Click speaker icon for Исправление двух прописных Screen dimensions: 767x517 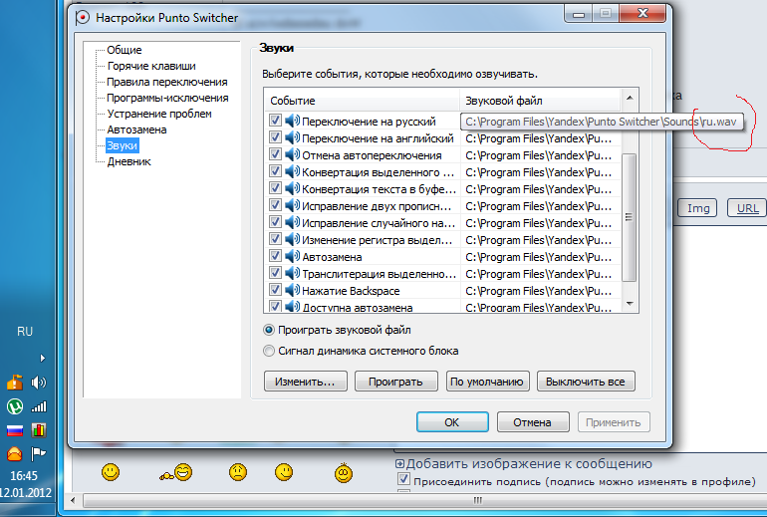(x=292, y=205)
